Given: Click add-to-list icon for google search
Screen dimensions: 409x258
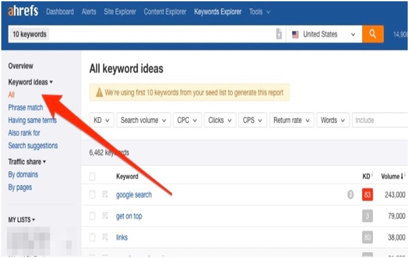Looking at the screenshot, I should 105,195.
